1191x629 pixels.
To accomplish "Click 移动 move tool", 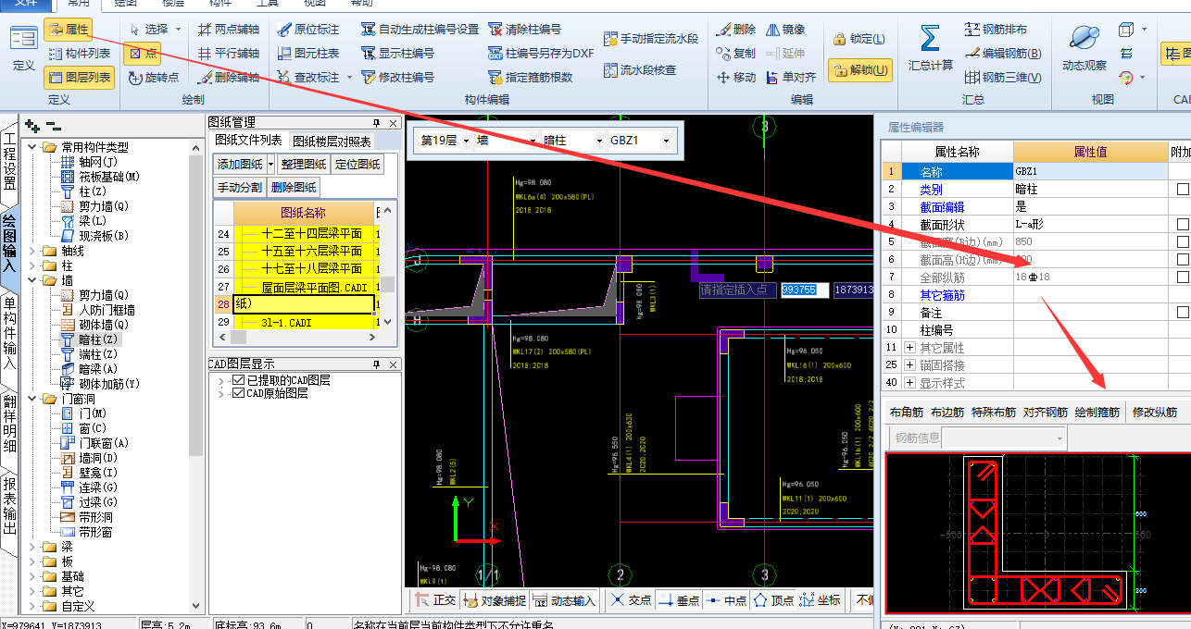I will (x=736, y=78).
